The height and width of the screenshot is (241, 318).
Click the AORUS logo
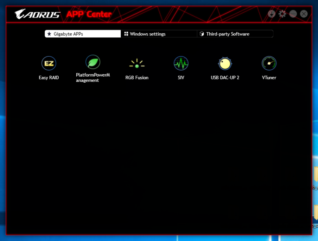pyautogui.click(x=38, y=14)
